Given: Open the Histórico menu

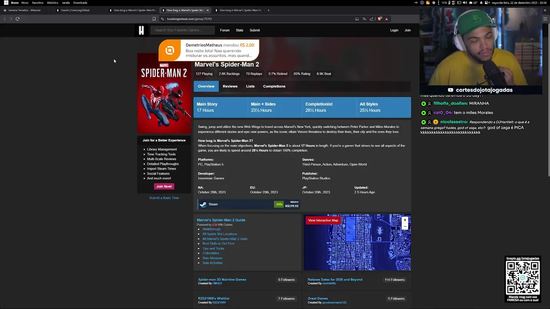Looking at the screenshot, I should pos(52,3).
